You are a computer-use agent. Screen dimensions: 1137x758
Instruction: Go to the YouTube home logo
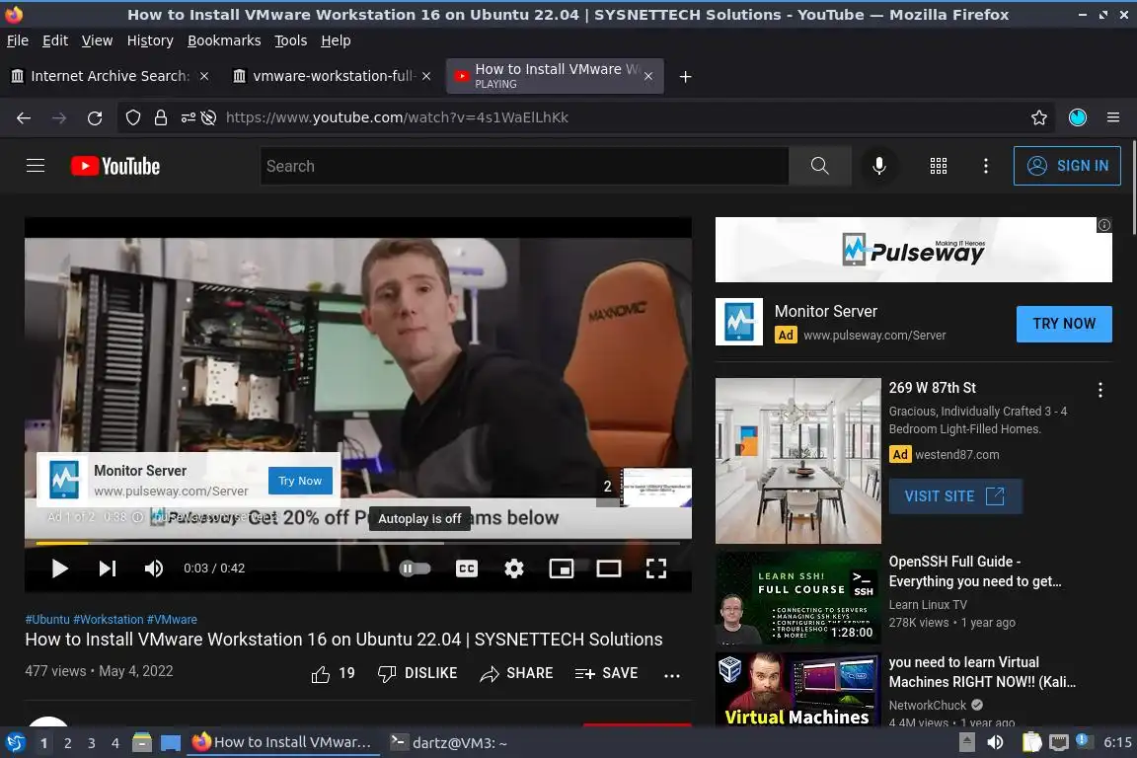[x=115, y=166]
